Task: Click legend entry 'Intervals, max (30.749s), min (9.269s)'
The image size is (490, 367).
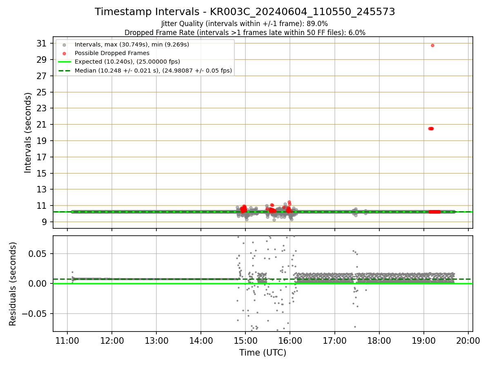Action: (x=132, y=44)
